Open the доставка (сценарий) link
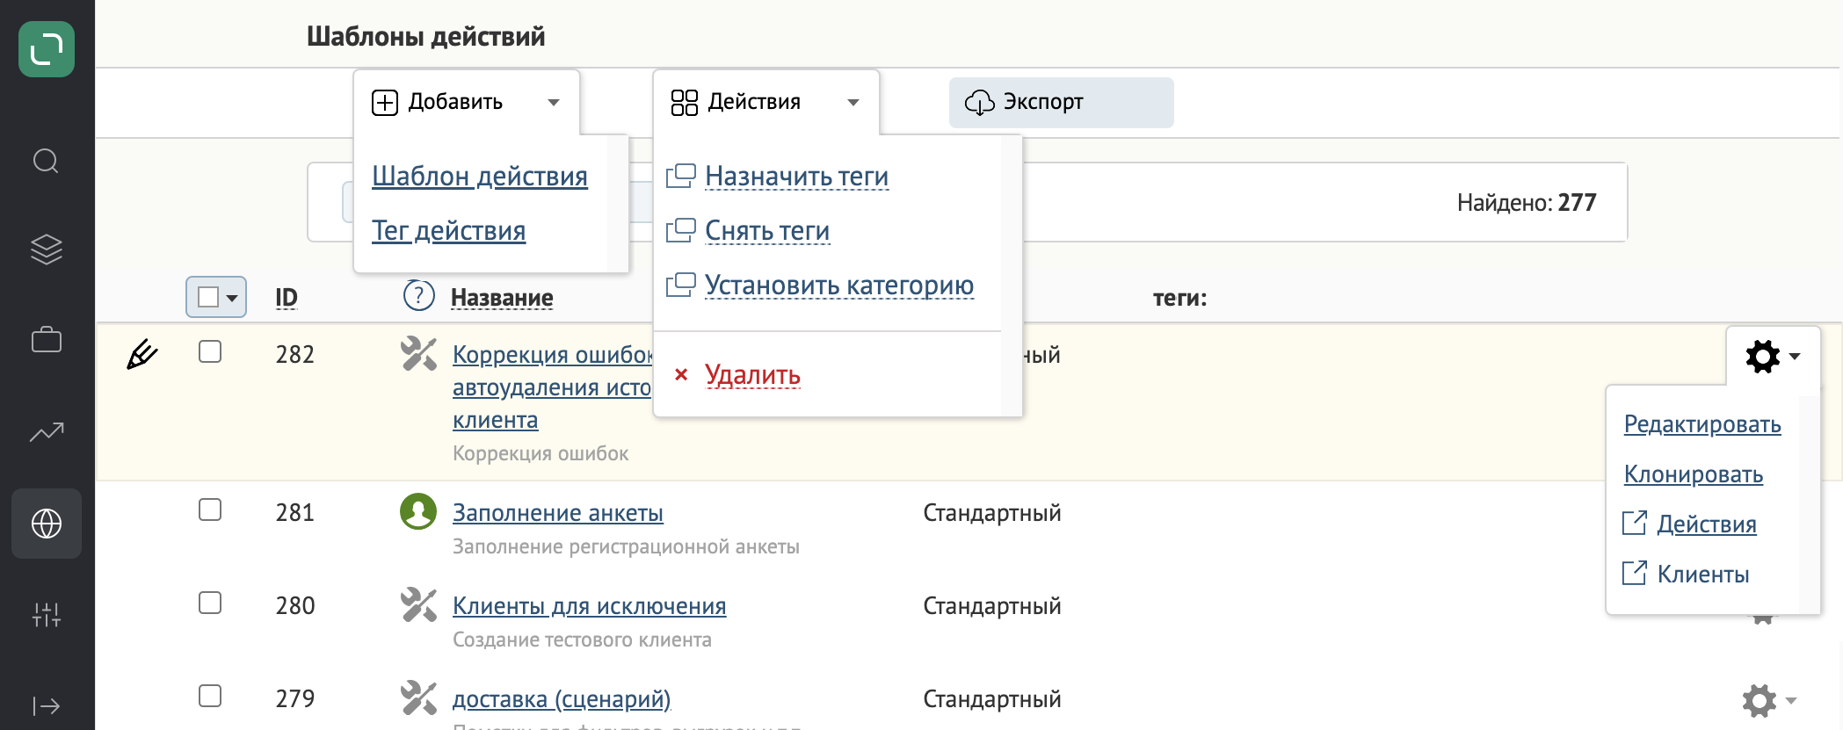 click(562, 698)
